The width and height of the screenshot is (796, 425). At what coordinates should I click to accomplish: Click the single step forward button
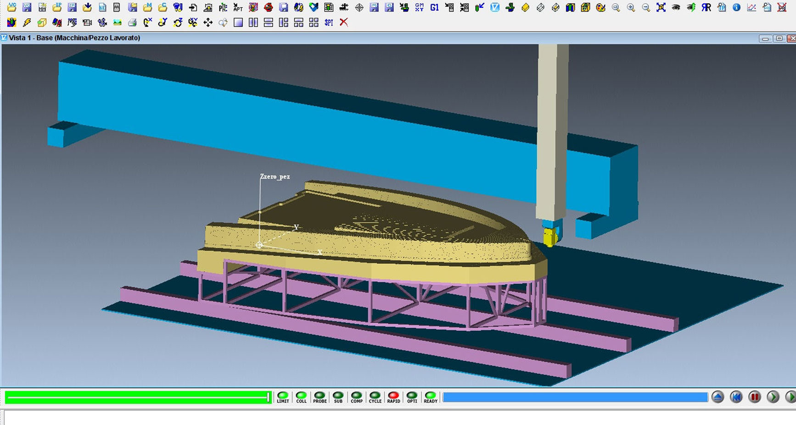(773, 397)
